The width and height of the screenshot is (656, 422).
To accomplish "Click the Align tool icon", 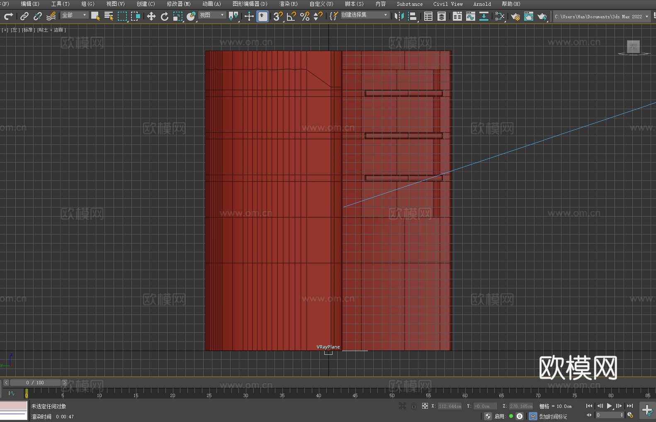I will (413, 16).
